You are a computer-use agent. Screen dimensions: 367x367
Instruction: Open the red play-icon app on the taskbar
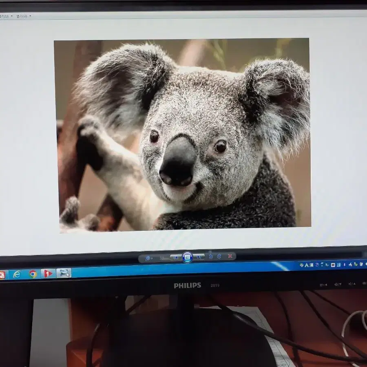point(48,273)
